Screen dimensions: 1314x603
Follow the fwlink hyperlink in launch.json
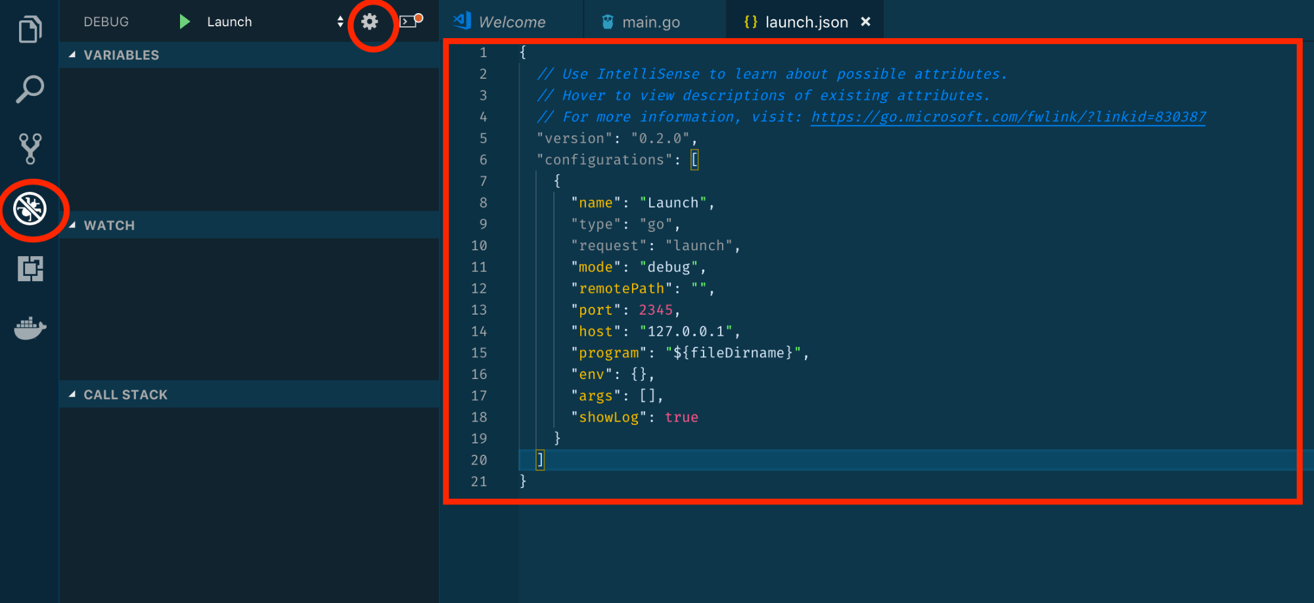coord(1008,117)
